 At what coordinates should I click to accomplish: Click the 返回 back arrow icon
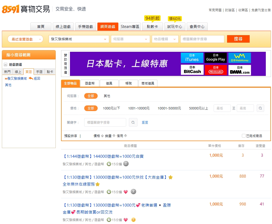click(x=31, y=78)
